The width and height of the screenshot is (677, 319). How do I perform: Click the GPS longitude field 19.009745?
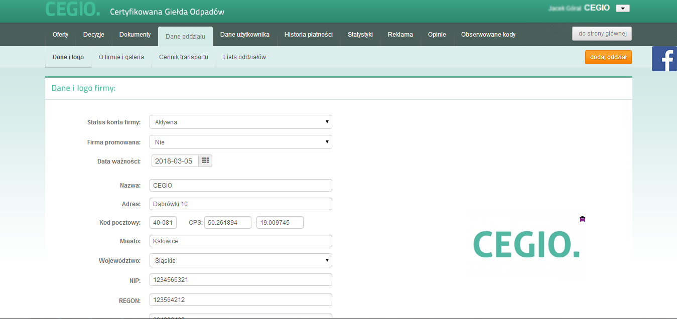click(280, 223)
